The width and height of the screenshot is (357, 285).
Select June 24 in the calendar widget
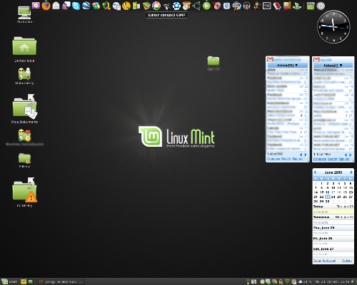coord(333,197)
